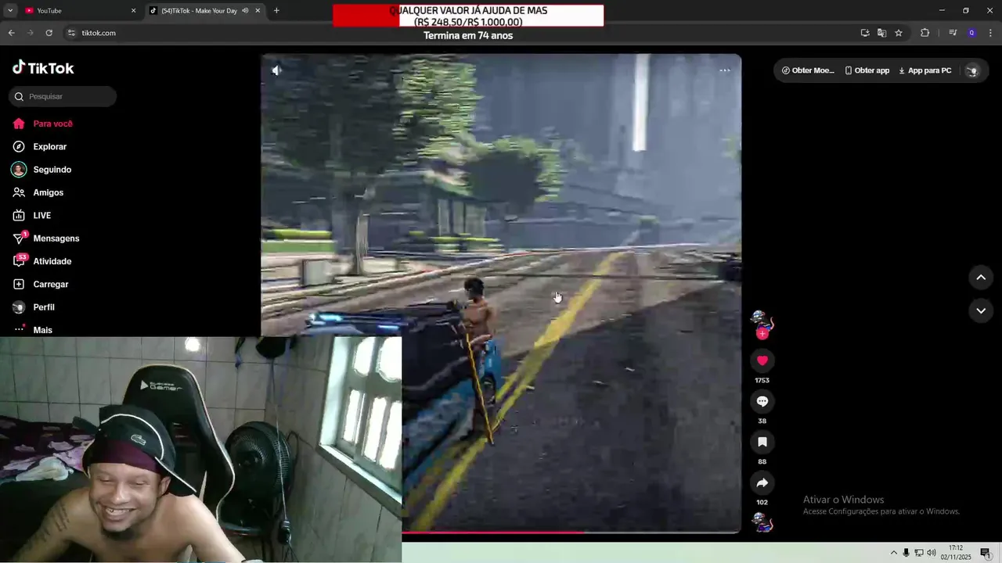Screen dimensions: 1002x563
Task: Bookmark this page with star
Action: click(899, 33)
